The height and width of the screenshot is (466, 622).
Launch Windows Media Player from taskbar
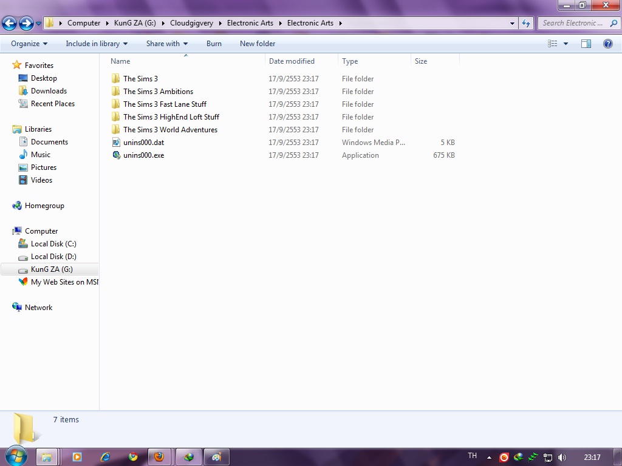pyautogui.click(x=77, y=457)
